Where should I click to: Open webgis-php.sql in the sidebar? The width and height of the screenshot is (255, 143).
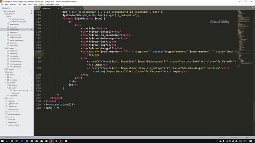pos(14,125)
